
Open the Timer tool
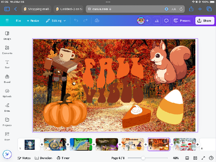click(x=63, y=158)
